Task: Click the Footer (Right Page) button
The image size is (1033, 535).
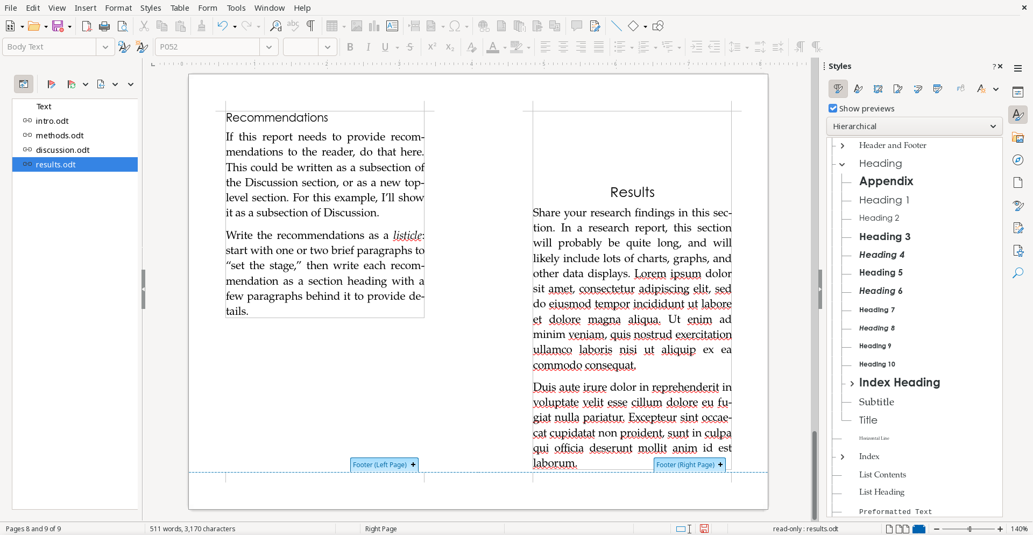Action: (689, 464)
